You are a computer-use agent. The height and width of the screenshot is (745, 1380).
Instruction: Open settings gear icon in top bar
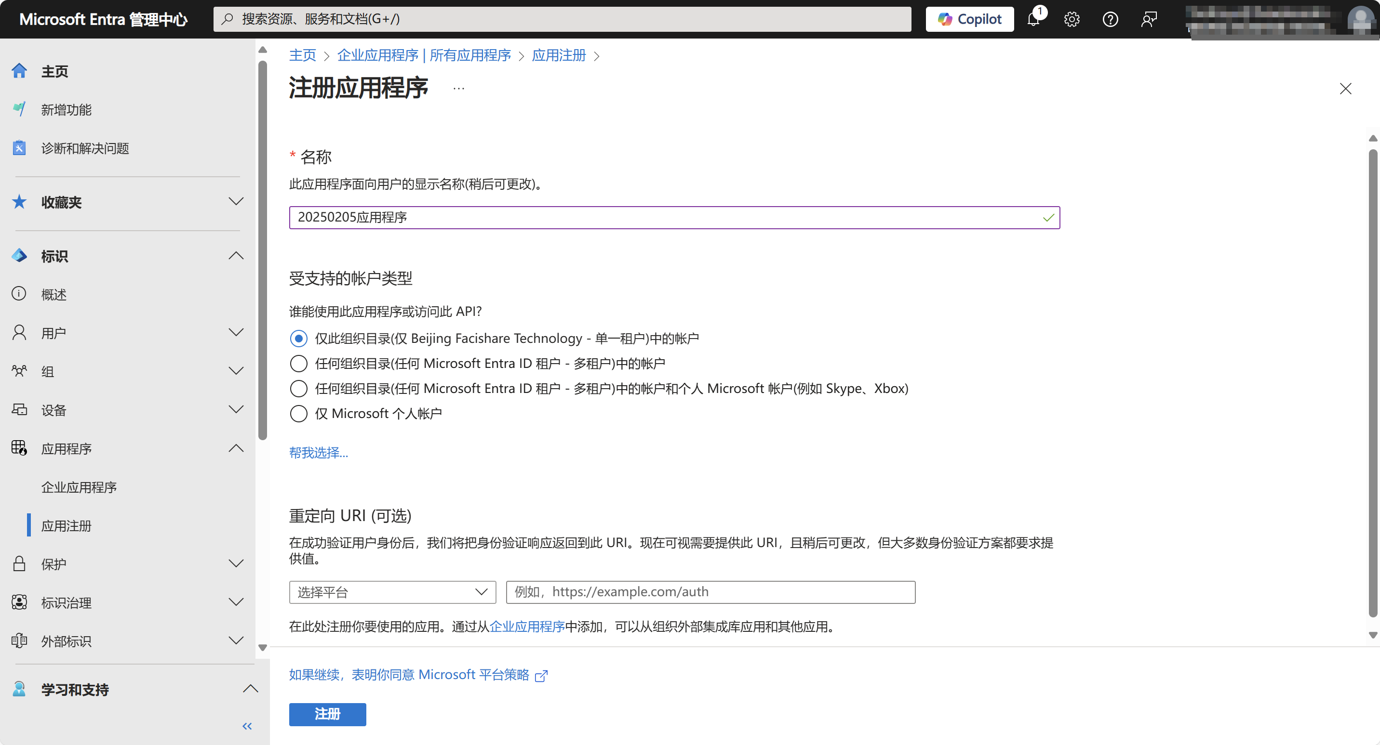click(x=1072, y=19)
